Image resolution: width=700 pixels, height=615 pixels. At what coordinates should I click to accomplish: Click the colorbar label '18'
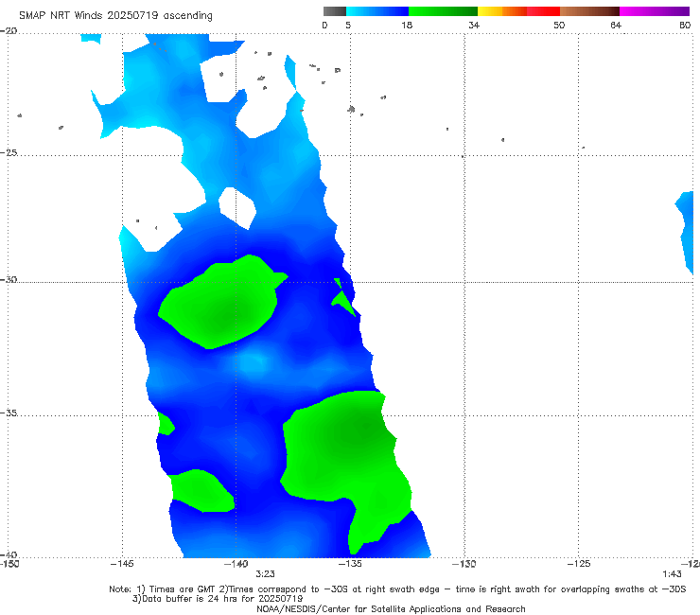pos(407,25)
